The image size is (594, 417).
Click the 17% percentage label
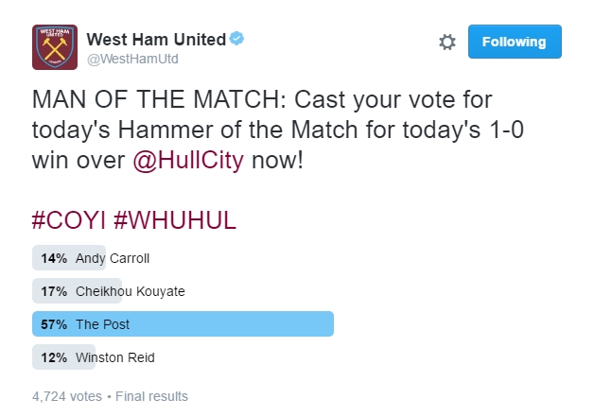coord(54,291)
